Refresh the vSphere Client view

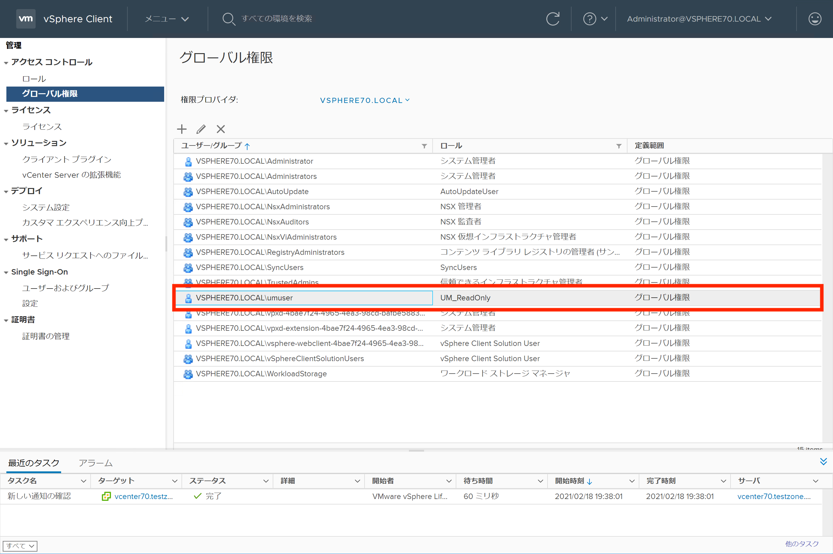[553, 19]
